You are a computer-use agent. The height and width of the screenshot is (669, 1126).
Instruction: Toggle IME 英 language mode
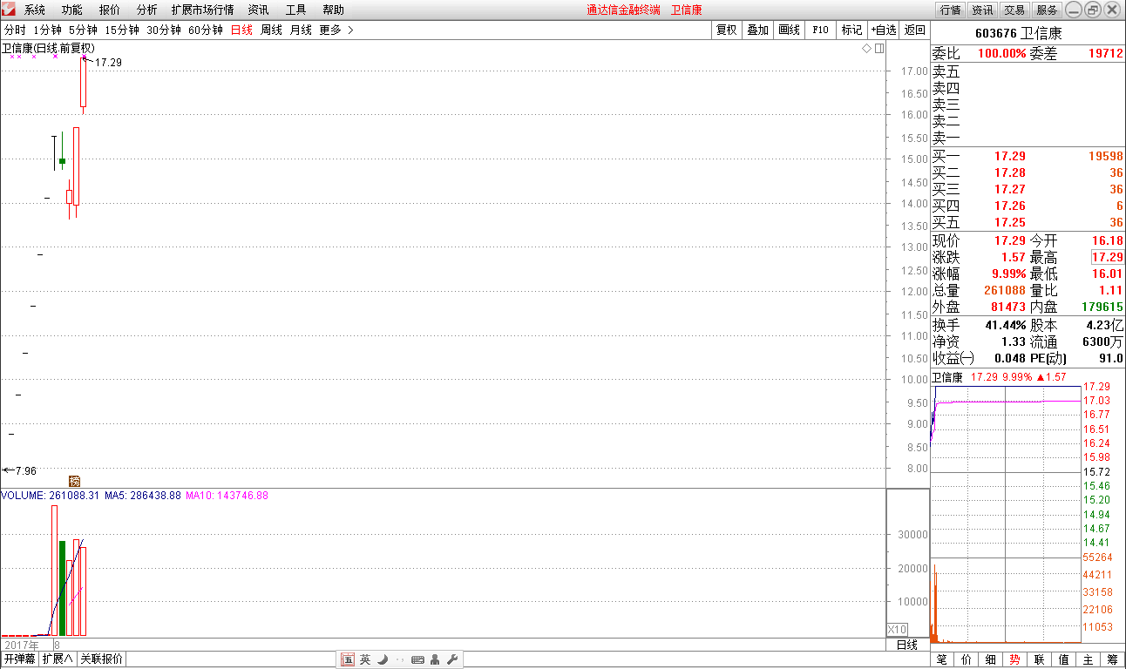365,659
